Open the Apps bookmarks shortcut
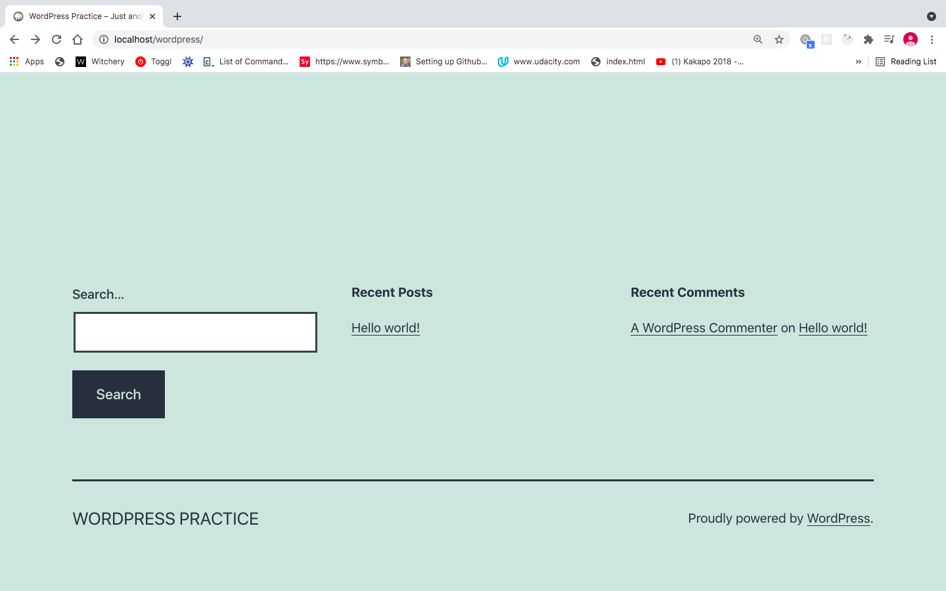The width and height of the screenshot is (946, 591). click(x=27, y=62)
